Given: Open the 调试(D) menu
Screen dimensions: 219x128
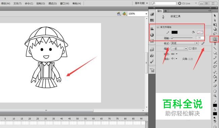Looking at the screenshot, I should point(53,3).
